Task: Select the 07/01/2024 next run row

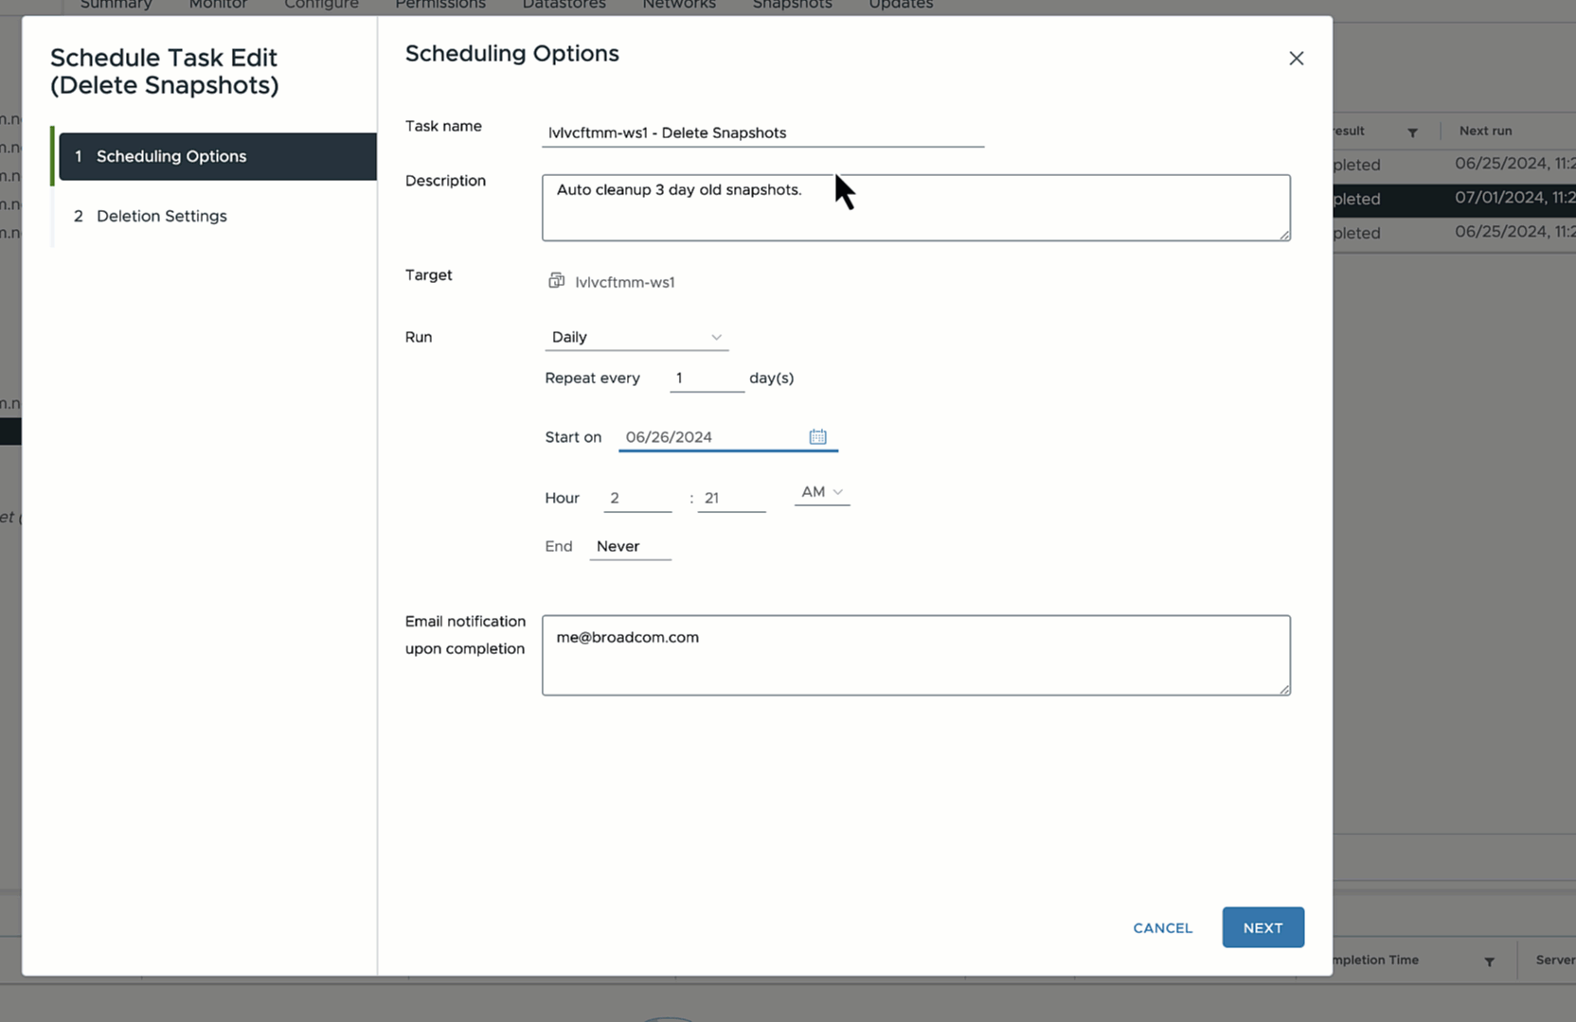Action: (1454, 199)
